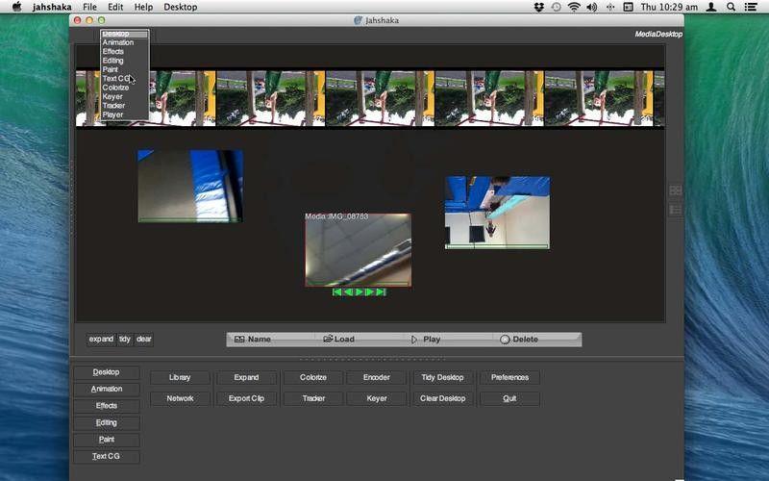Click the Quit button
769x481 pixels.
pos(509,398)
